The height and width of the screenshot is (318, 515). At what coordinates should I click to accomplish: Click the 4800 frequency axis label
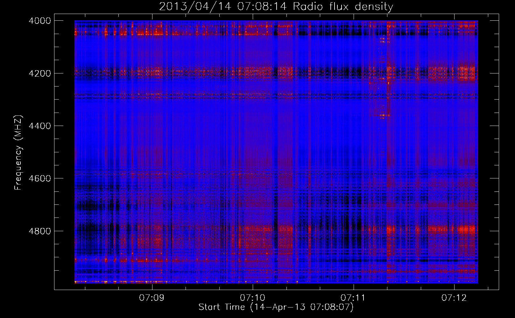pos(40,231)
